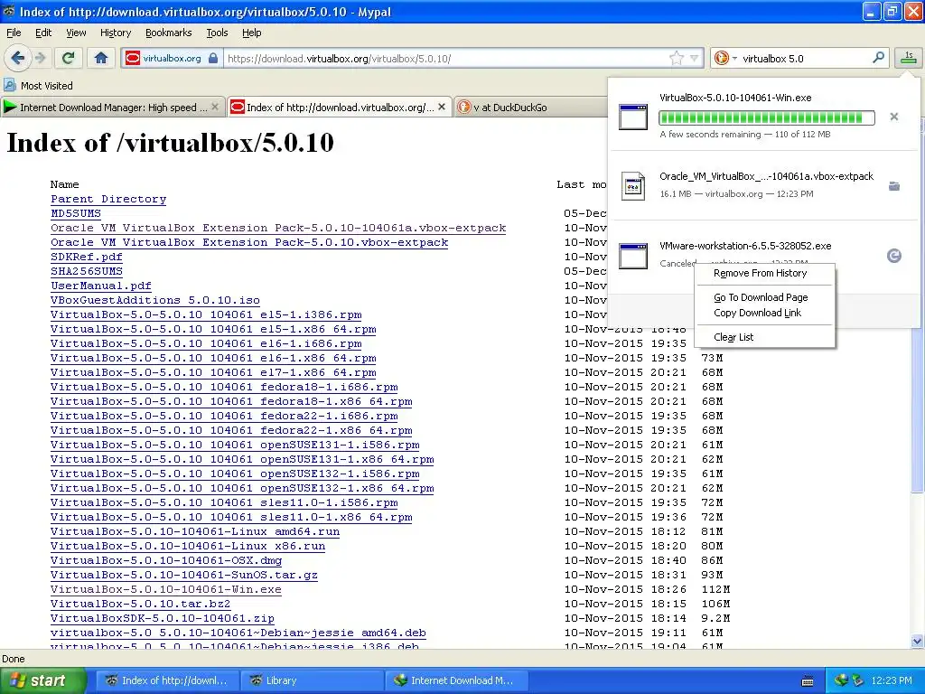Click the scroll down arrow of page scrollbar
Screen dimensions: 925x694
(x=917, y=641)
